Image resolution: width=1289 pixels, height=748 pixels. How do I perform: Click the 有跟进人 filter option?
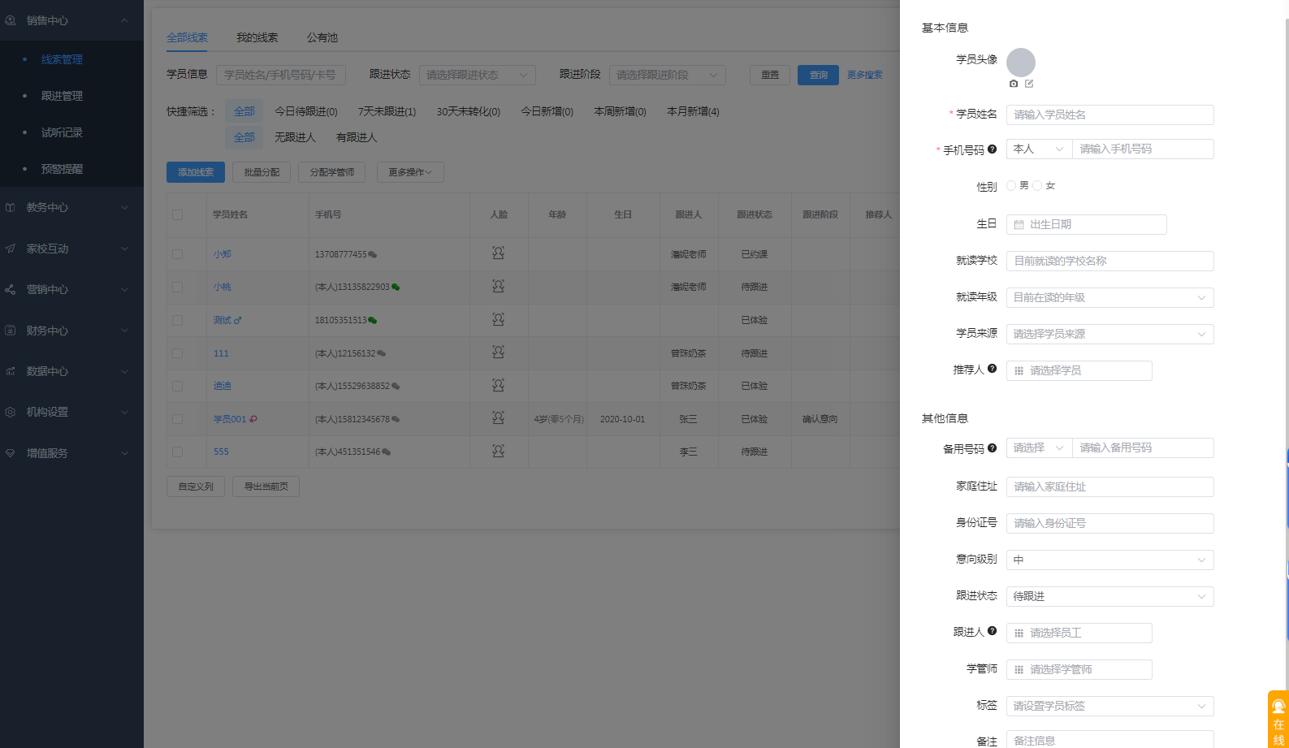(357, 137)
